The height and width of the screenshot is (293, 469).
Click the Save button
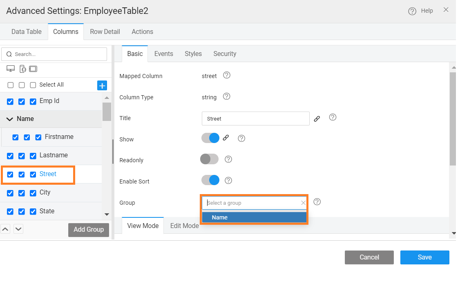[424, 257]
